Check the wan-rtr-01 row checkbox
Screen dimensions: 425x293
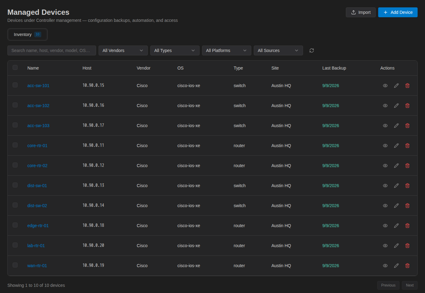click(15, 265)
